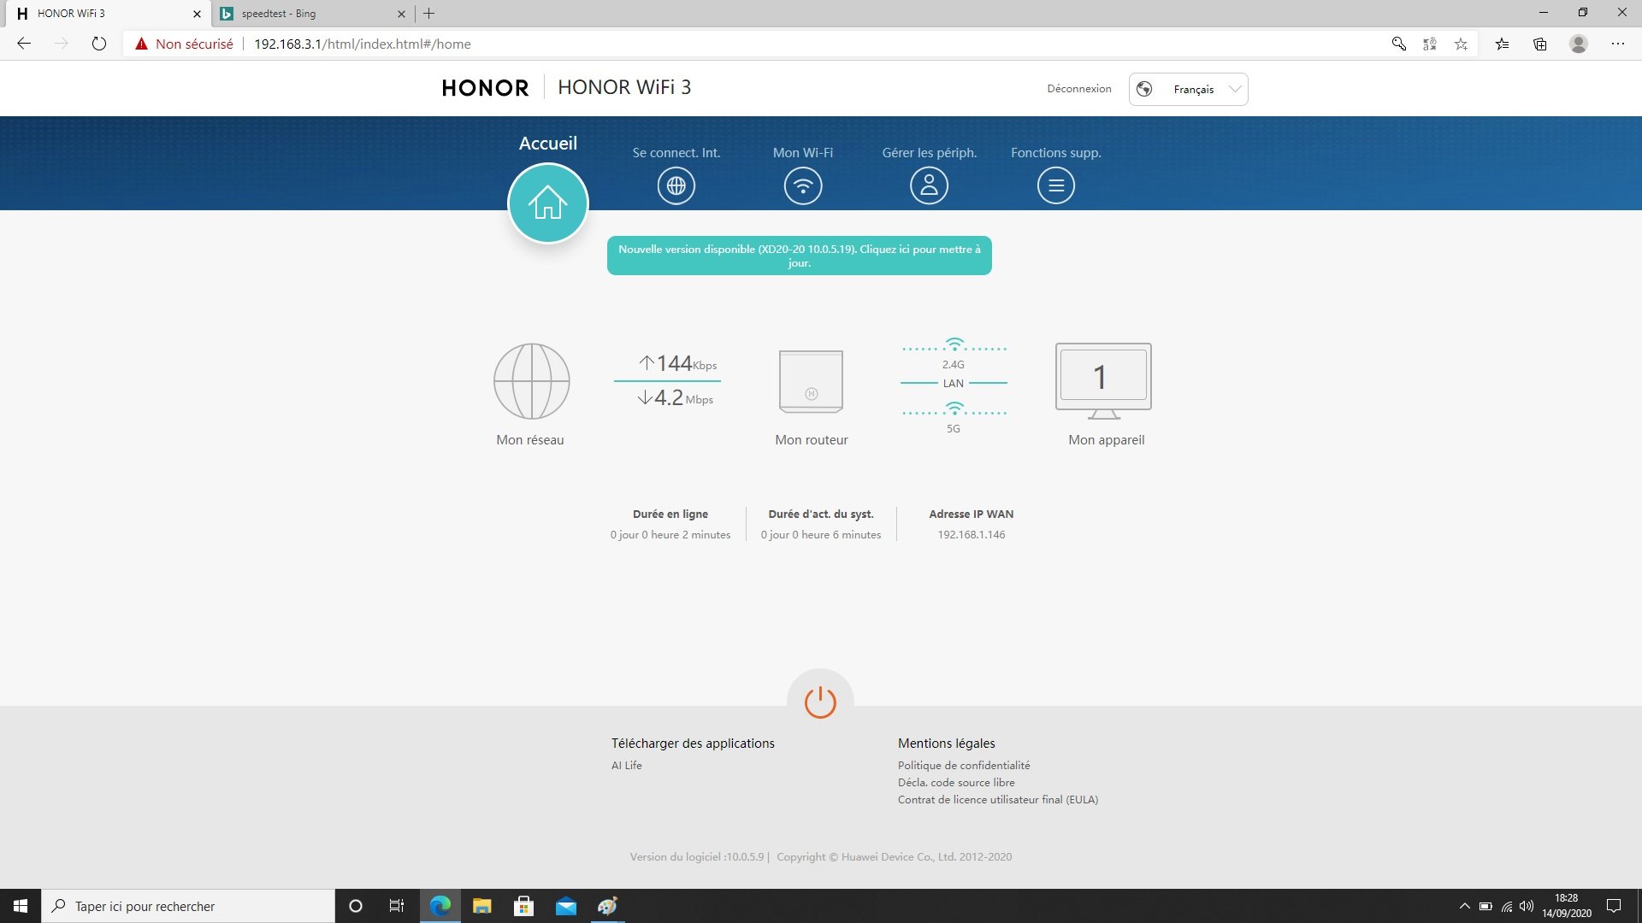This screenshot has height=923, width=1642.
Task: Select Mon Wi-Fi menu label
Action: tap(803, 153)
